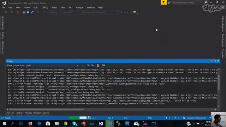The width and height of the screenshot is (226, 127).
Task: Click Go to Next Message output icon
Action: point(93,65)
